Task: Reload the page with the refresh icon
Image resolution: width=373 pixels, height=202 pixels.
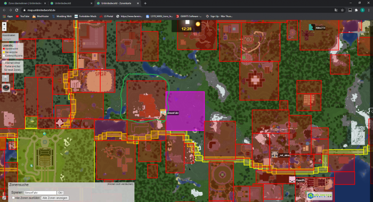Action: pyautogui.click(x=17, y=10)
